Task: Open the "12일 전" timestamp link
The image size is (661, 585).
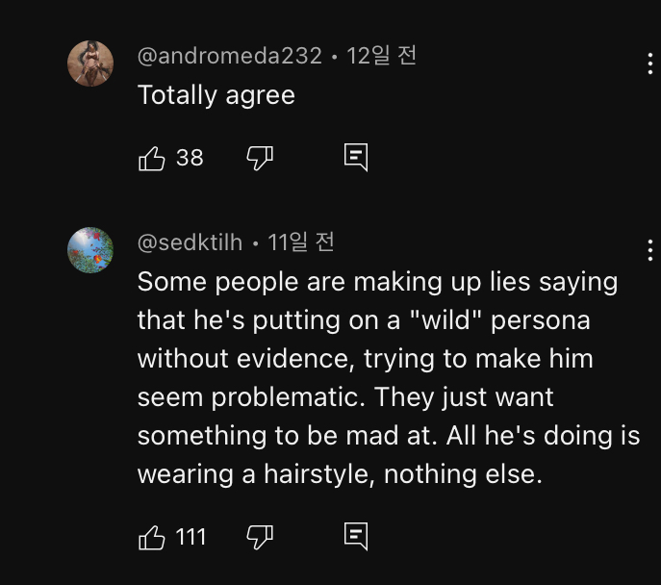Action: [381, 56]
